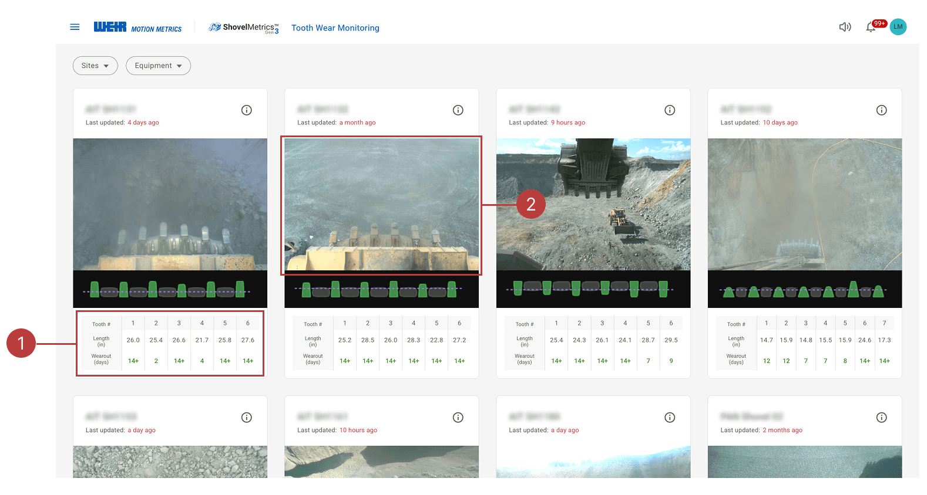Open info icon on card updated 9 hours ago
Viewport: 927px width, 495px height.
click(670, 110)
